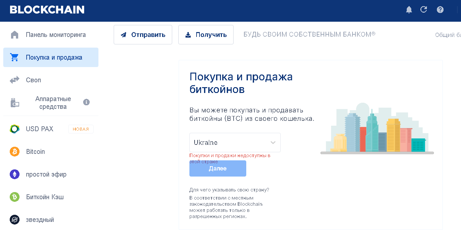Click the Далее button
Image resolution: width=461 pixels, height=230 pixels.
click(x=218, y=168)
